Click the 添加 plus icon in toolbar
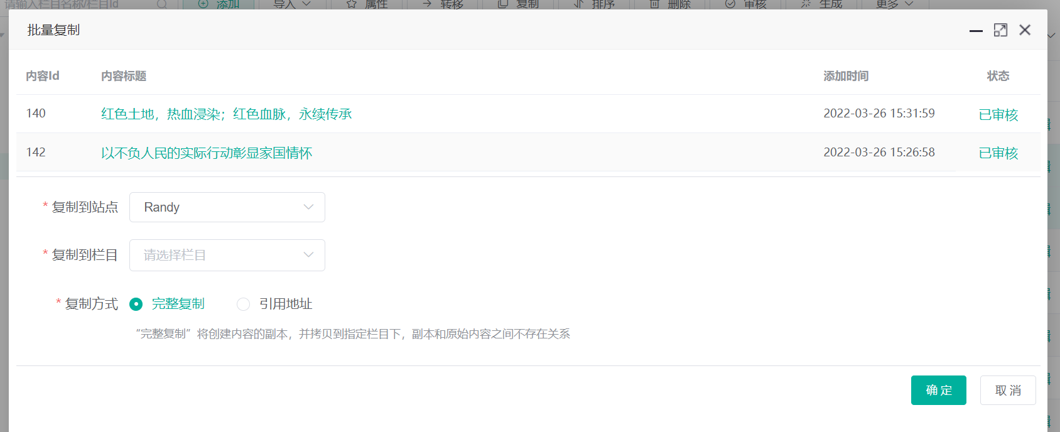This screenshot has width=1060, height=432. (x=203, y=4)
